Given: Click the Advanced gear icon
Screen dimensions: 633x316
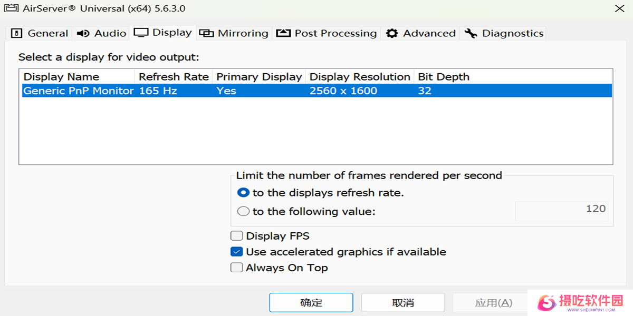Looking at the screenshot, I should [392, 34].
